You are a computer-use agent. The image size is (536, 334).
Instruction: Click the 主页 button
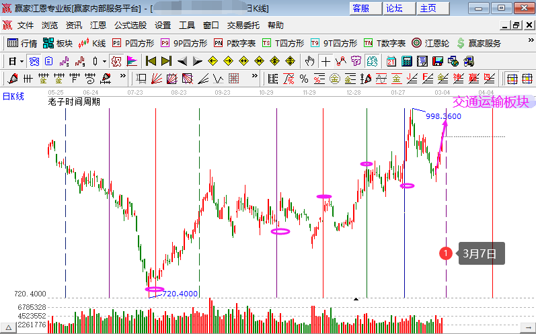point(432,8)
